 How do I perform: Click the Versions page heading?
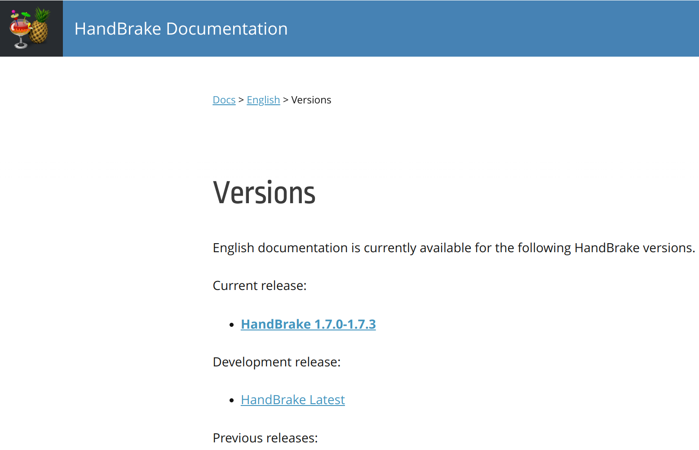pyautogui.click(x=264, y=192)
